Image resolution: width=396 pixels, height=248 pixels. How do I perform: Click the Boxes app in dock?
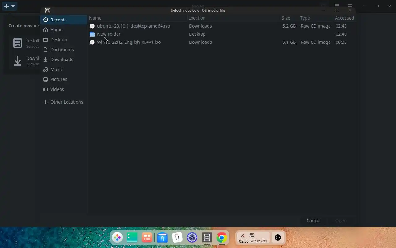pyautogui.click(x=207, y=238)
